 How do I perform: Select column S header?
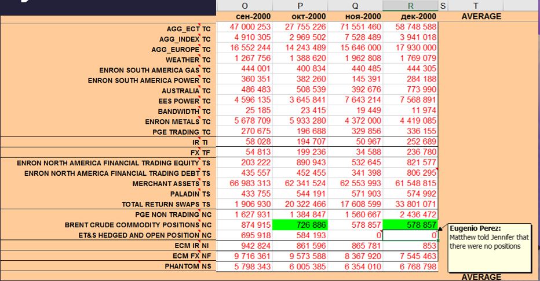(443, 6)
